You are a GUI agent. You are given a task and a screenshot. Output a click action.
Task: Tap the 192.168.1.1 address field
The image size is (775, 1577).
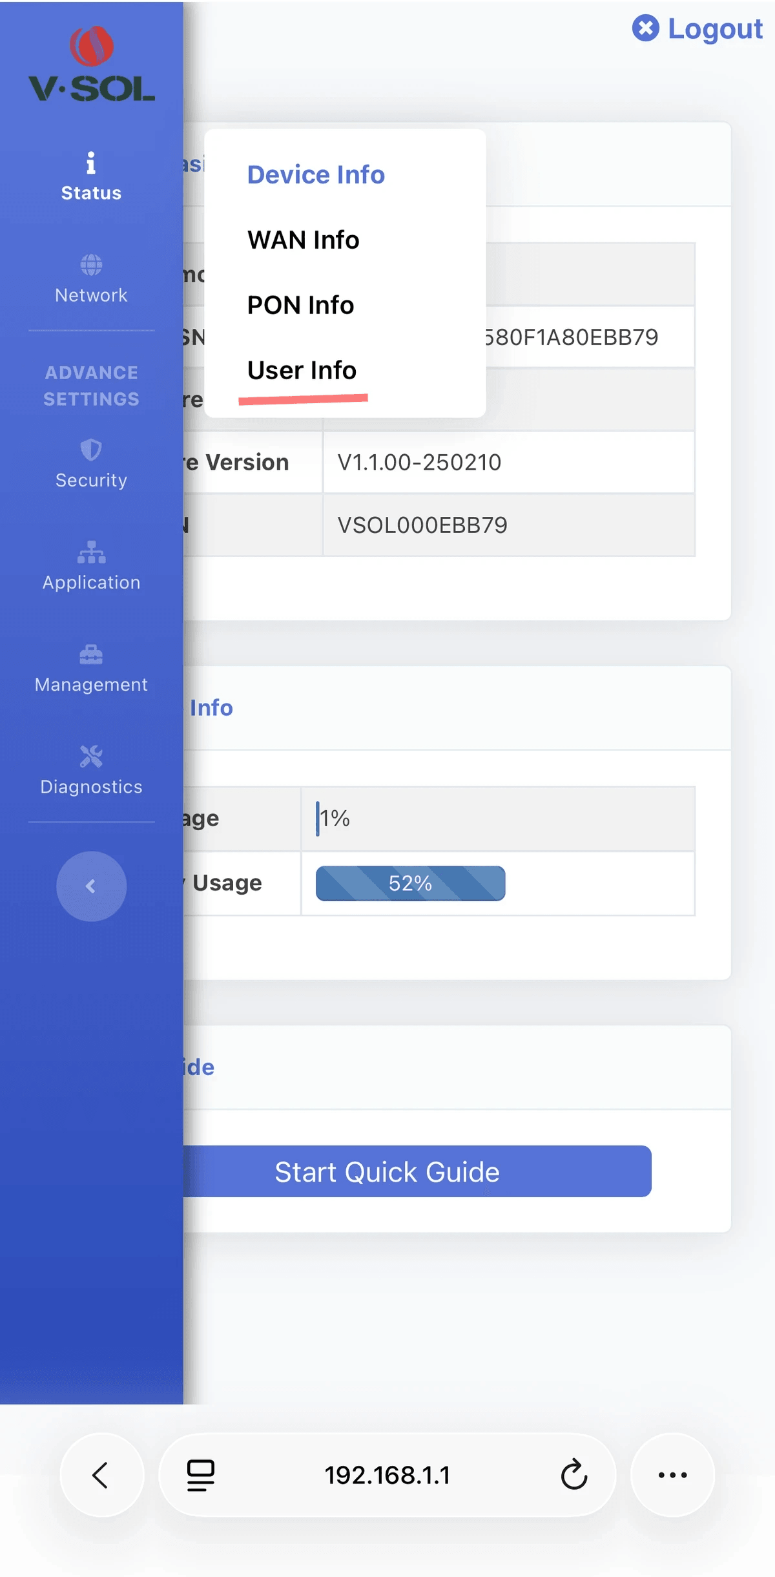click(x=387, y=1475)
